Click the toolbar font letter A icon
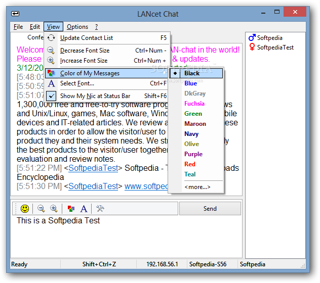The height and width of the screenshot is (283, 320). pos(84,209)
